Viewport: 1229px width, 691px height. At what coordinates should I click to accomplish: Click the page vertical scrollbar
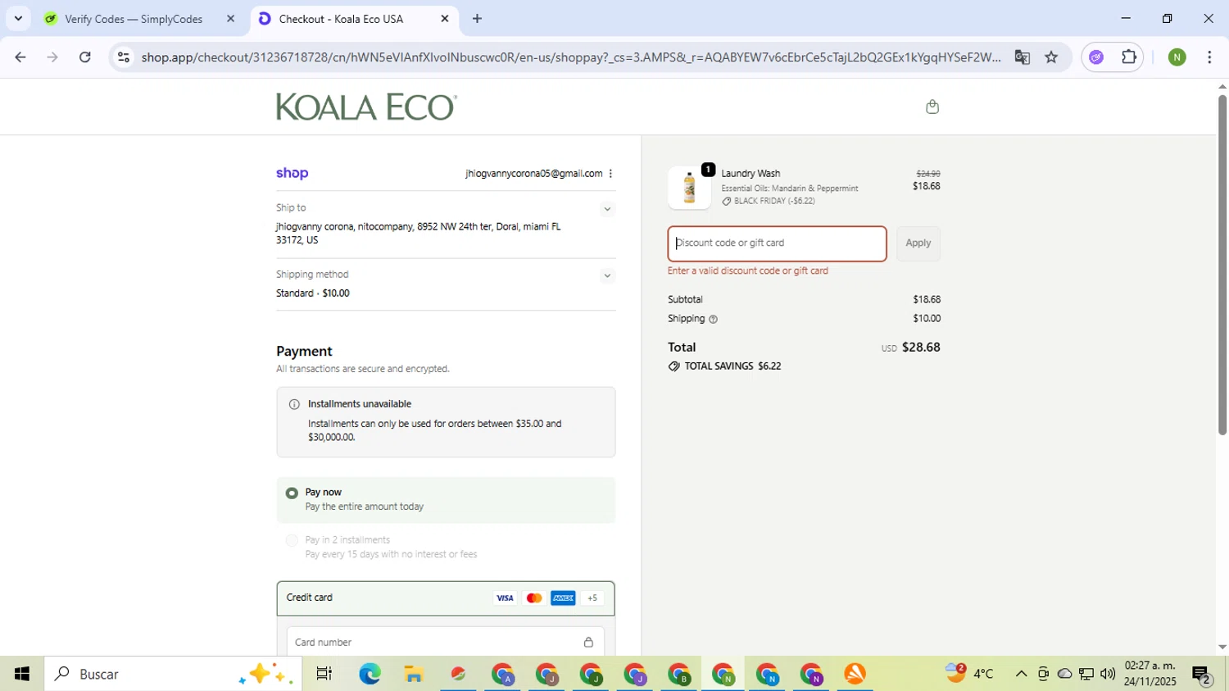tap(1222, 266)
